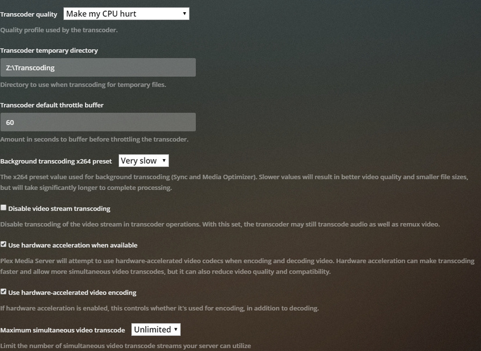This screenshot has height=351, width=481.
Task: Click the Transcoder default throttle buffer field
Action: click(98, 122)
